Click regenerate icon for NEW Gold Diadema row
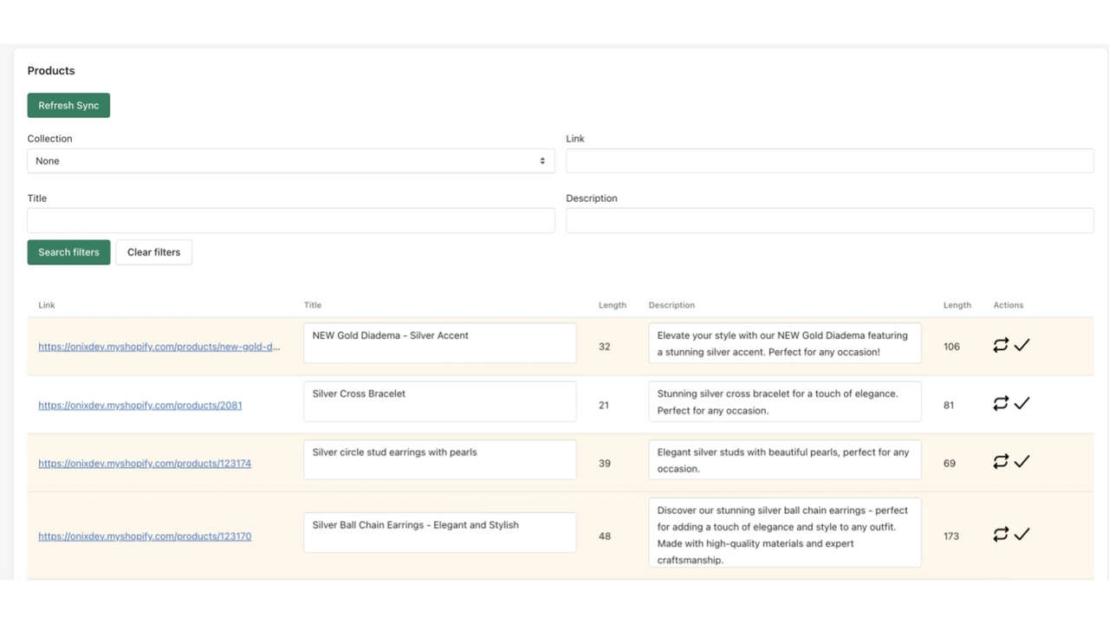The image size is (1109, 624). click(x=1001, y=345)
